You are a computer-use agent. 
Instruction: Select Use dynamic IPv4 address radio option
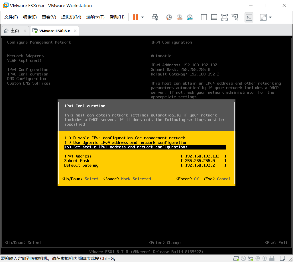coord(126,142)
